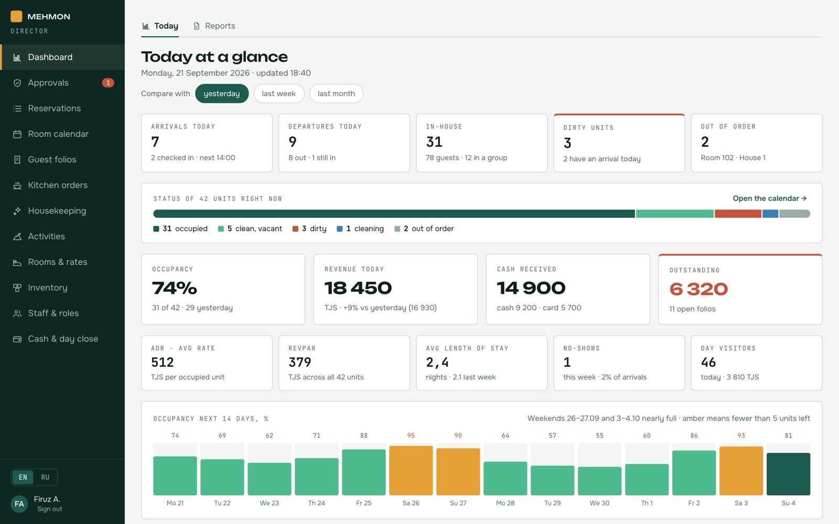Open the calendar link

(x=769, y=199)
